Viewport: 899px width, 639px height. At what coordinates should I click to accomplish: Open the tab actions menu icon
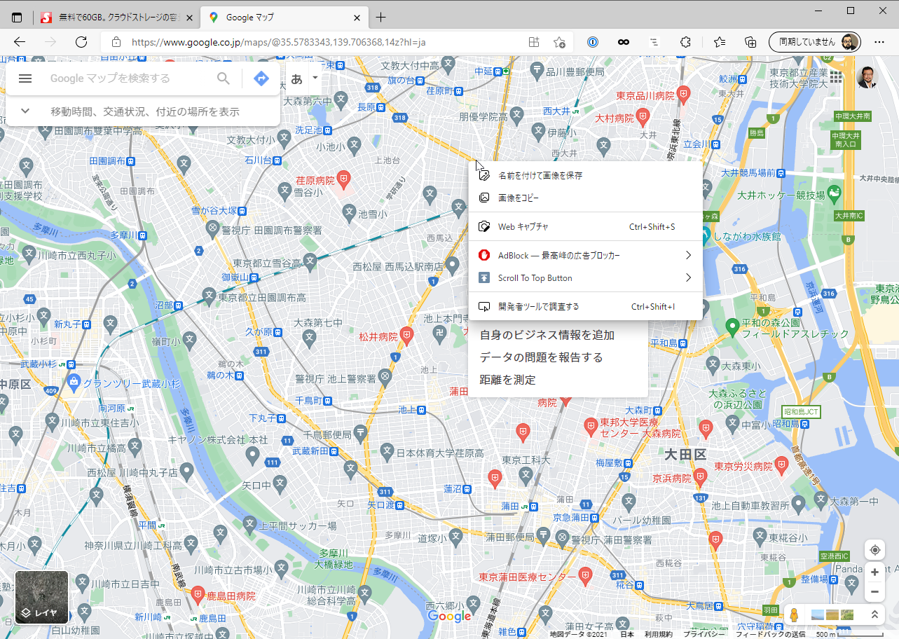tap(17, 18)
